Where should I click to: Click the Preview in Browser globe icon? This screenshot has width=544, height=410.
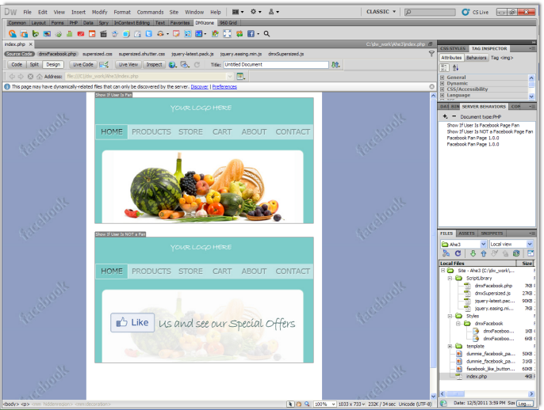tap(172, 64)
